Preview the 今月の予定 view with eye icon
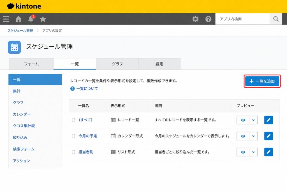Screen dimensions: 287x192 (243, 136)
